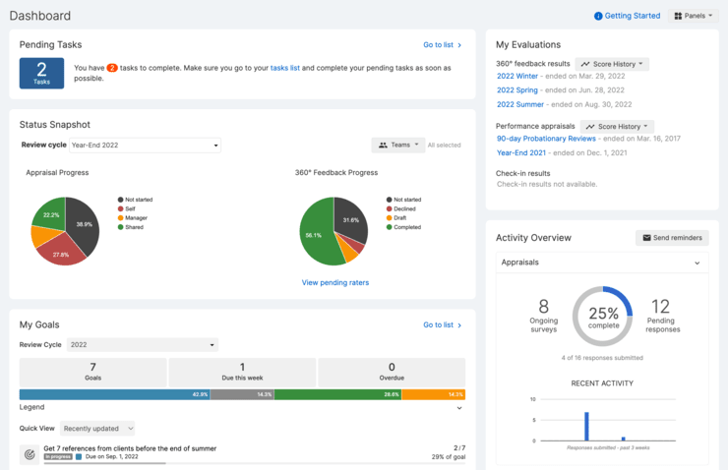Open the Recently updated quick view dropdown
The height and width of the screenshot is (470, 728).
(98, 429)
